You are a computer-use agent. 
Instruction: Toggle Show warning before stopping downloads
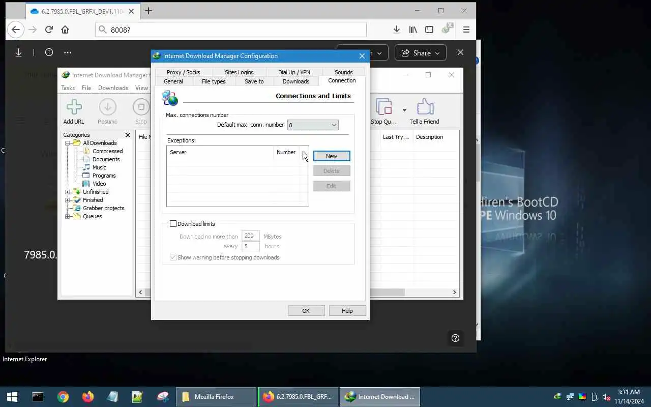173,257
